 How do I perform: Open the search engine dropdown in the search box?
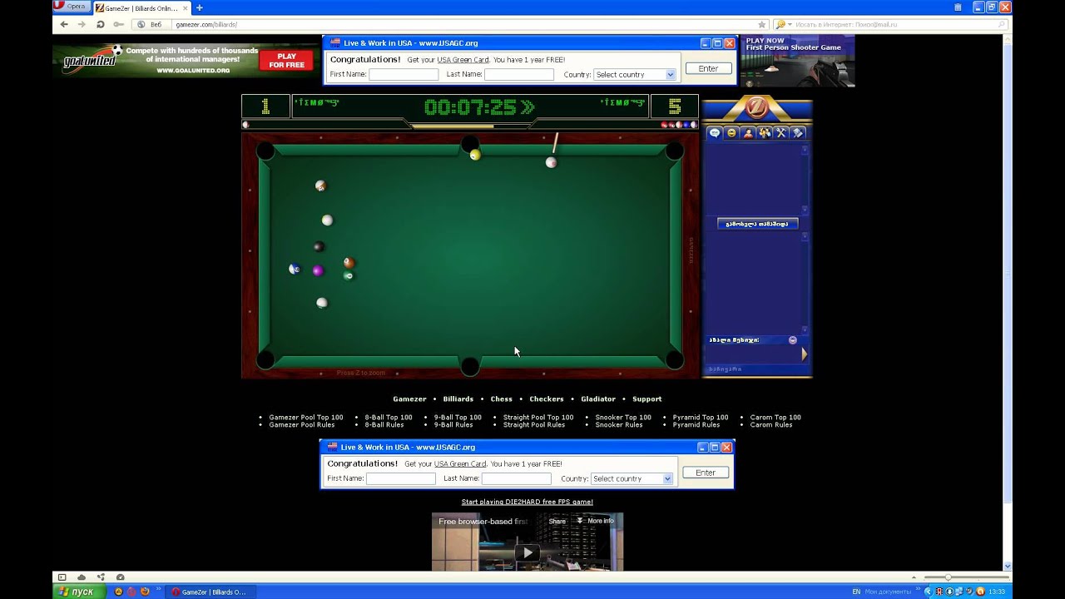(784, 24)
